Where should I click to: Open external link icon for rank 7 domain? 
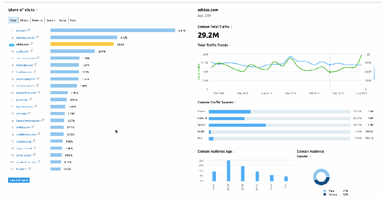(35, 72)
